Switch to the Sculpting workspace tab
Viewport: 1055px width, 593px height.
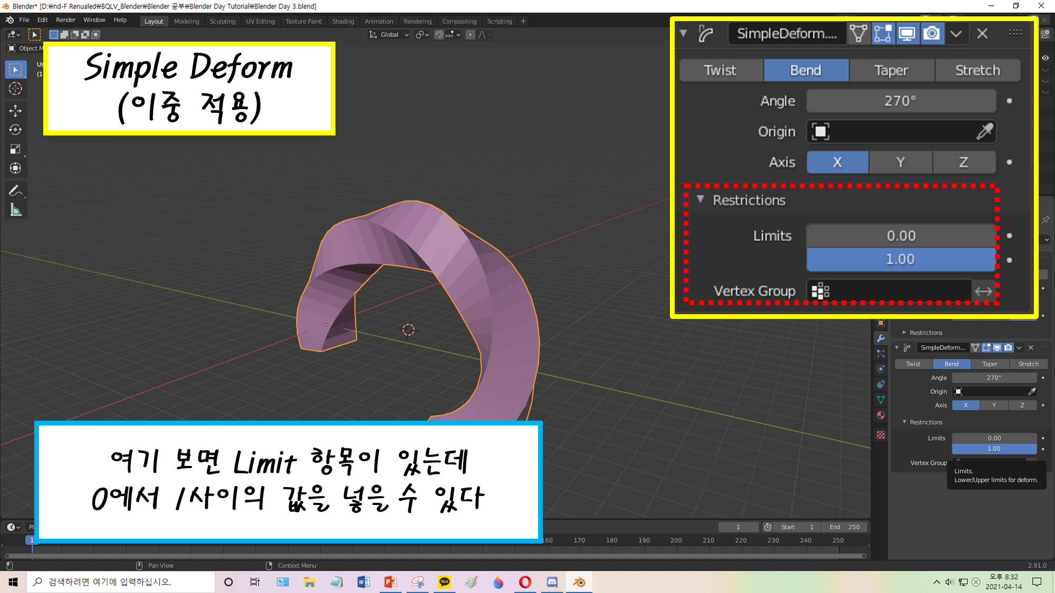222,22
